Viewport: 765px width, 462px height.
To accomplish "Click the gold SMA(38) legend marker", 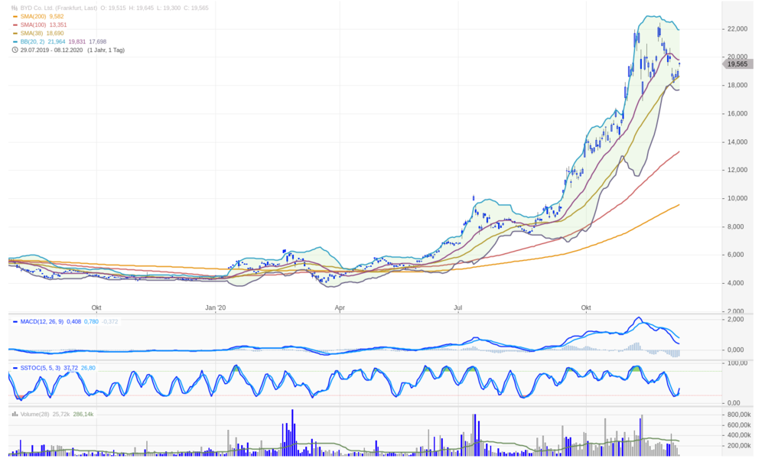I will pyautogui.click(x=15, y=33).
